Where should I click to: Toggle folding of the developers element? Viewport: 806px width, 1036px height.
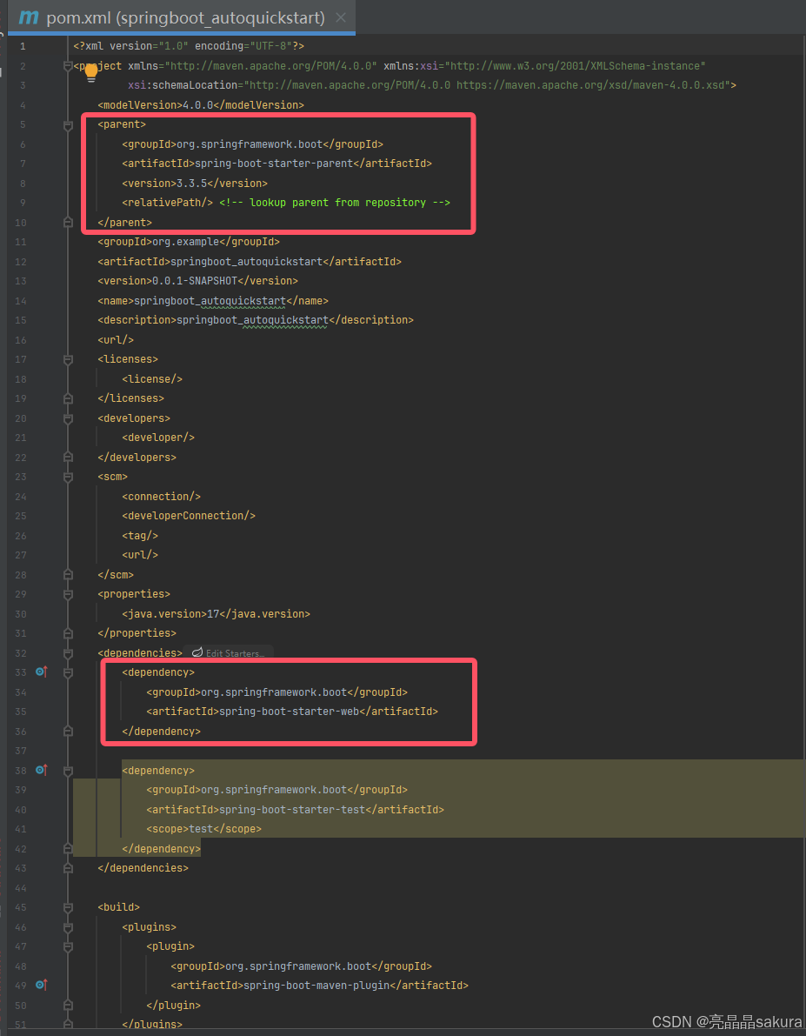pyautogui.click(x=68, y=418)
